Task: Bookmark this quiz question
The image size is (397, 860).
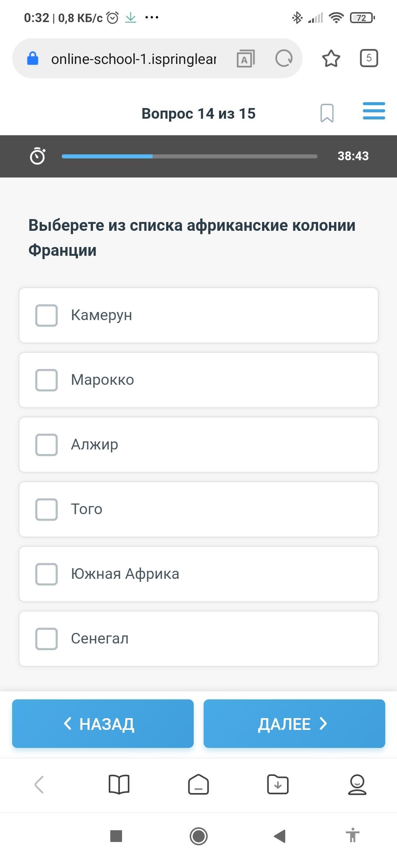Action: [327, 113]
